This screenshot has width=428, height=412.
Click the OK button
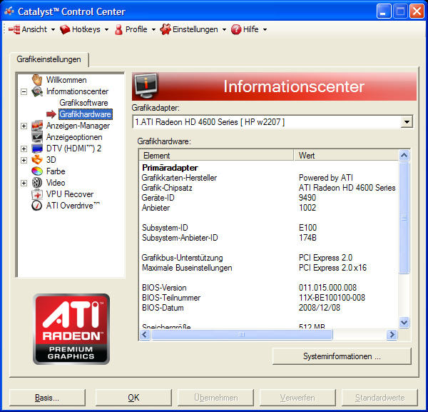133,398
